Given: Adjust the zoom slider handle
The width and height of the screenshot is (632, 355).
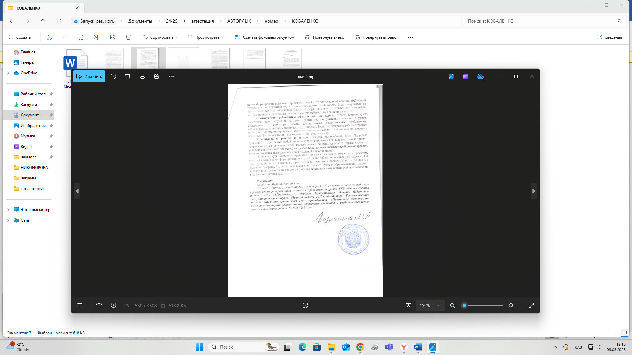Looking at the screenshot, I should (464, 305).
